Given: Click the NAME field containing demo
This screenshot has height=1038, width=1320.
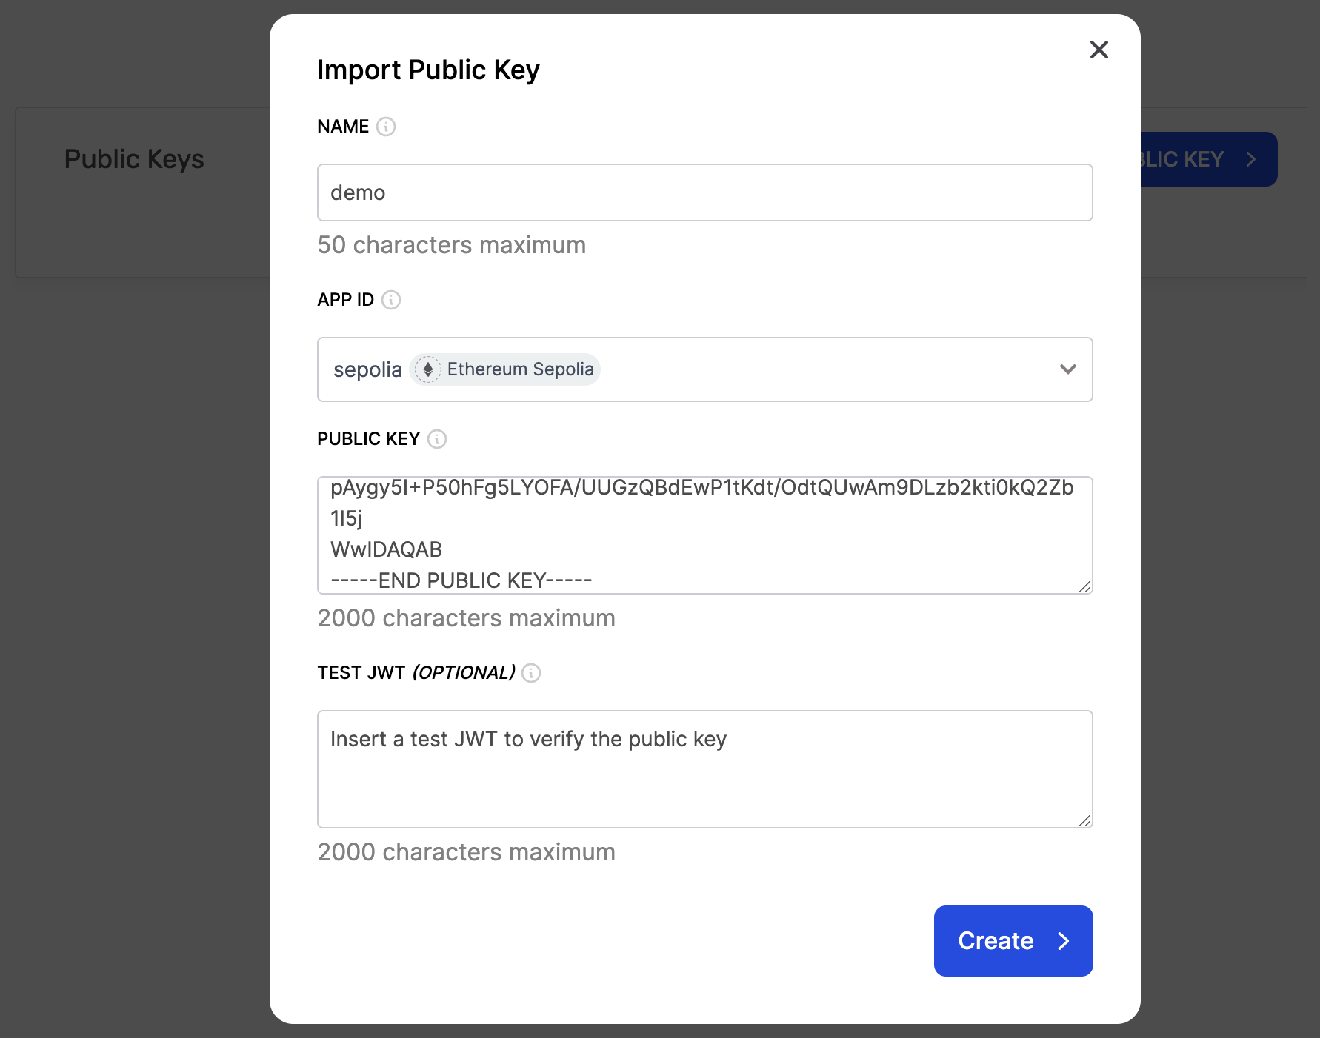Looking at the screenshot, I should (x=704, y=192).
